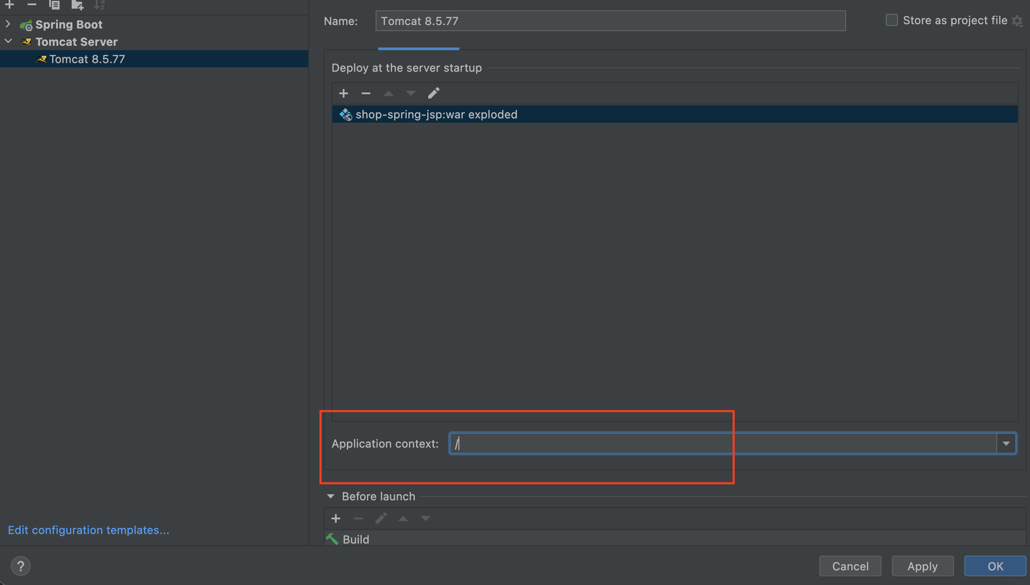Remove the selected run configuration
Viewport: 1030px width, 585px height.
click(x=32, y=4)
